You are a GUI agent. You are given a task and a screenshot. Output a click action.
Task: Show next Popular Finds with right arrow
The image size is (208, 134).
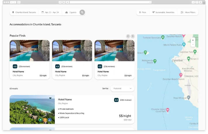coord(133,36)
